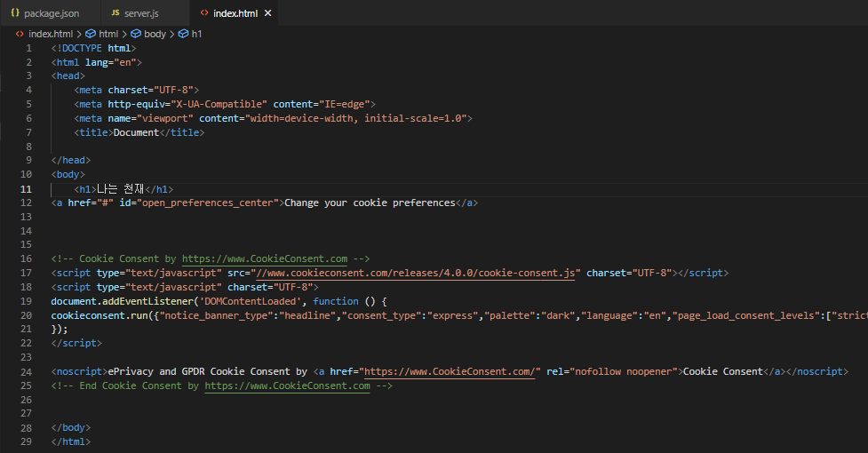Switch to the package.json tab
The image size is (868, 453).
pos(45,12)
